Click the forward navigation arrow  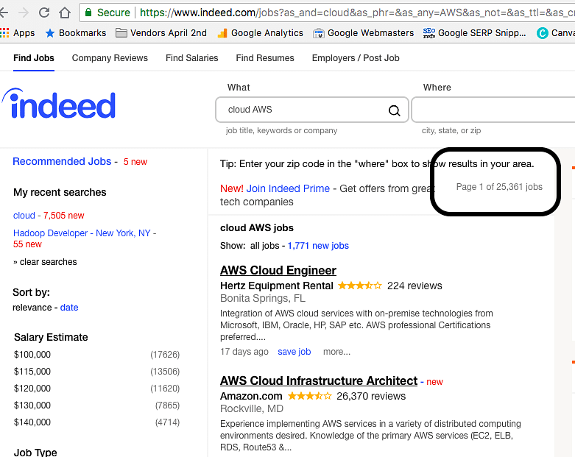click(24, 13)
